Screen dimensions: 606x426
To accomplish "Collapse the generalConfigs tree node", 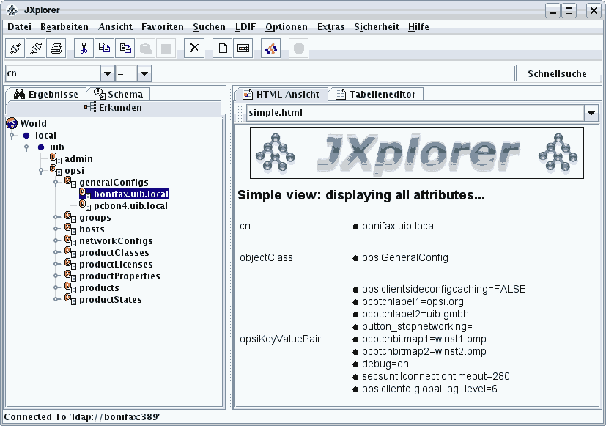I will tap(56, 183).
